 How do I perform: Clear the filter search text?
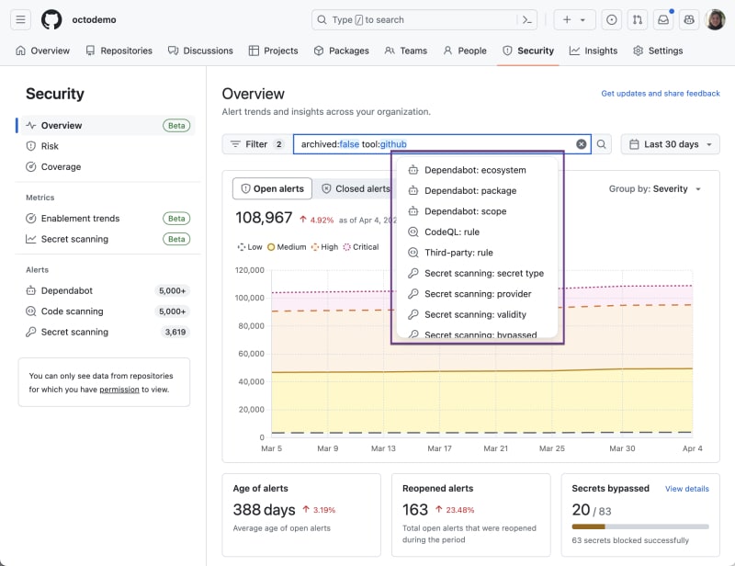[581, 144]
